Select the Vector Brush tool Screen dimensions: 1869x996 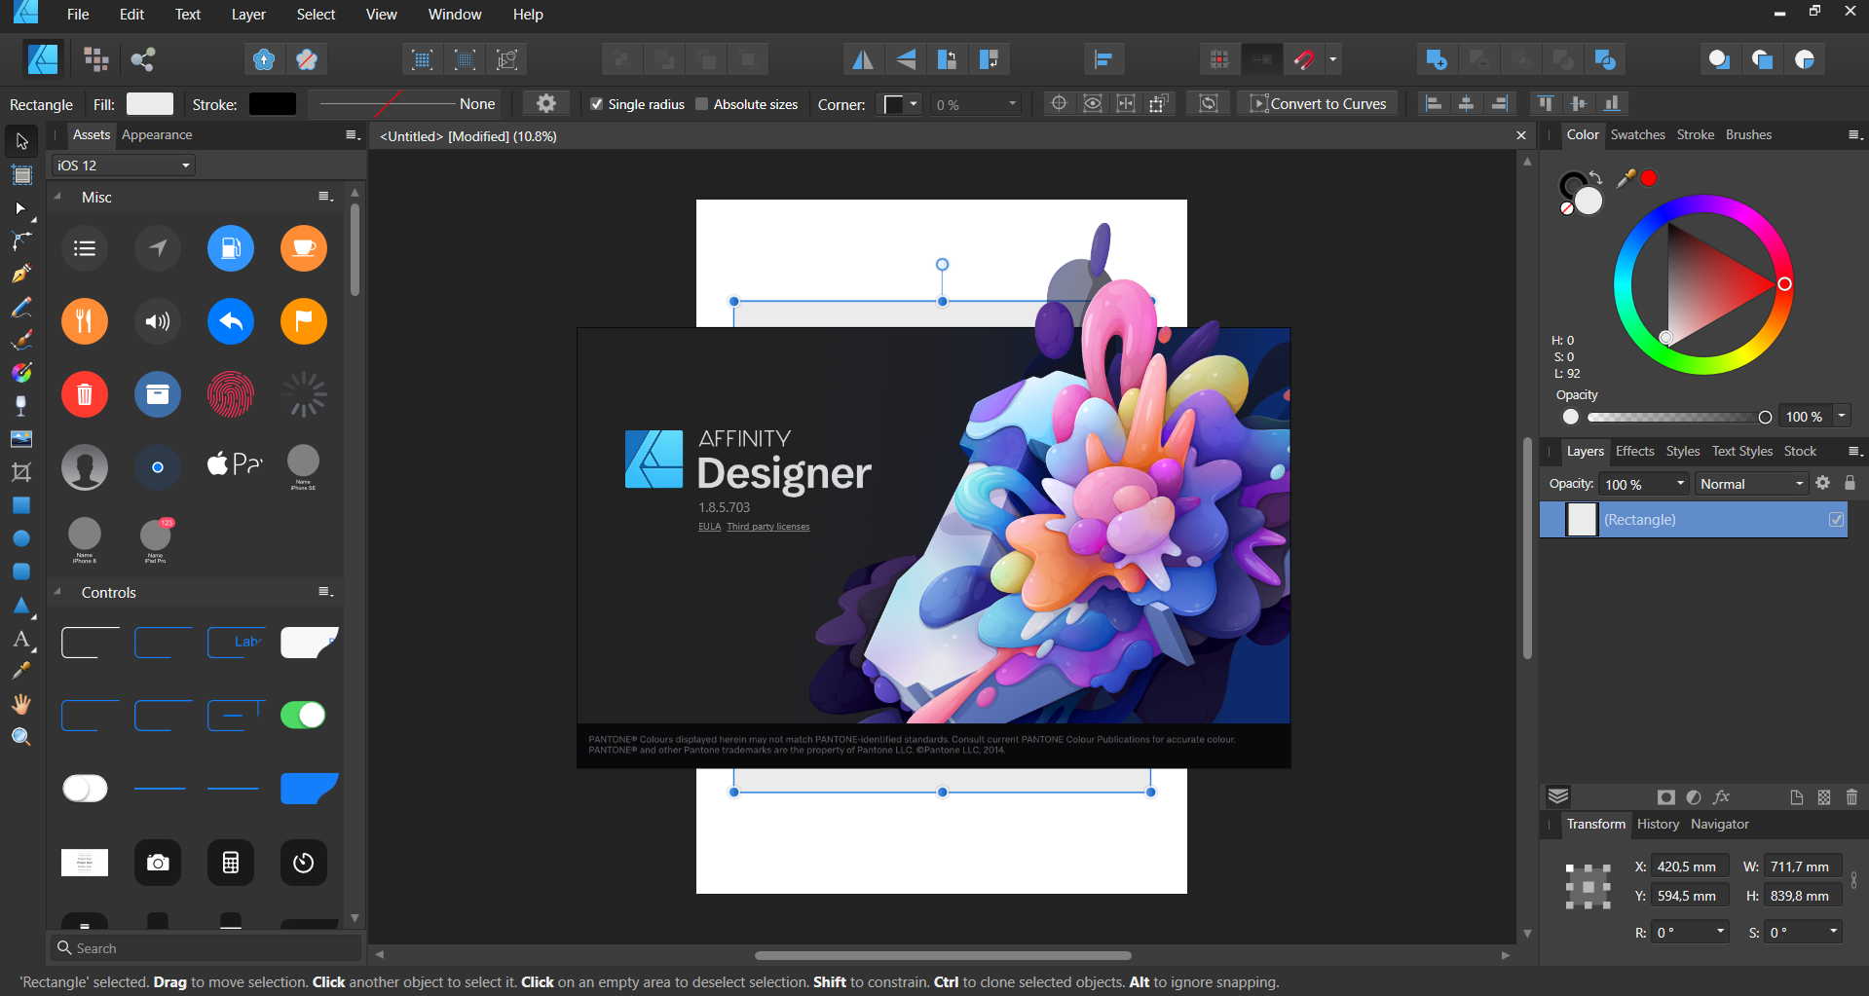point(21,340)
